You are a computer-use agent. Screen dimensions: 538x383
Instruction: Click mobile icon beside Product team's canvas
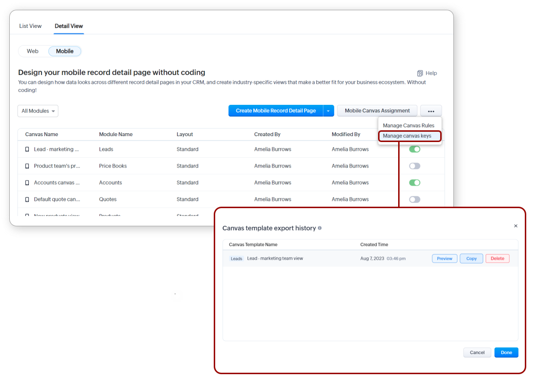[x=27, y=166]
